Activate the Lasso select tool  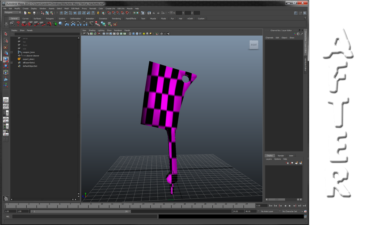pyautogui.click(x=6, y=40)
